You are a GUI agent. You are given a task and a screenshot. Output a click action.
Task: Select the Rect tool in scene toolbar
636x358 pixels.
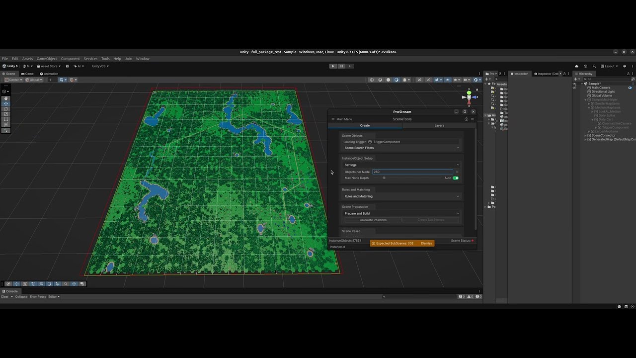pos(6,119)
